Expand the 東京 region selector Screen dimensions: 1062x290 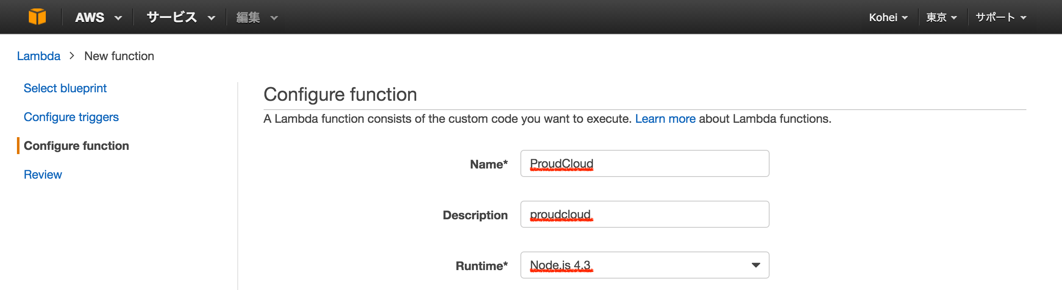pos(941,17)
